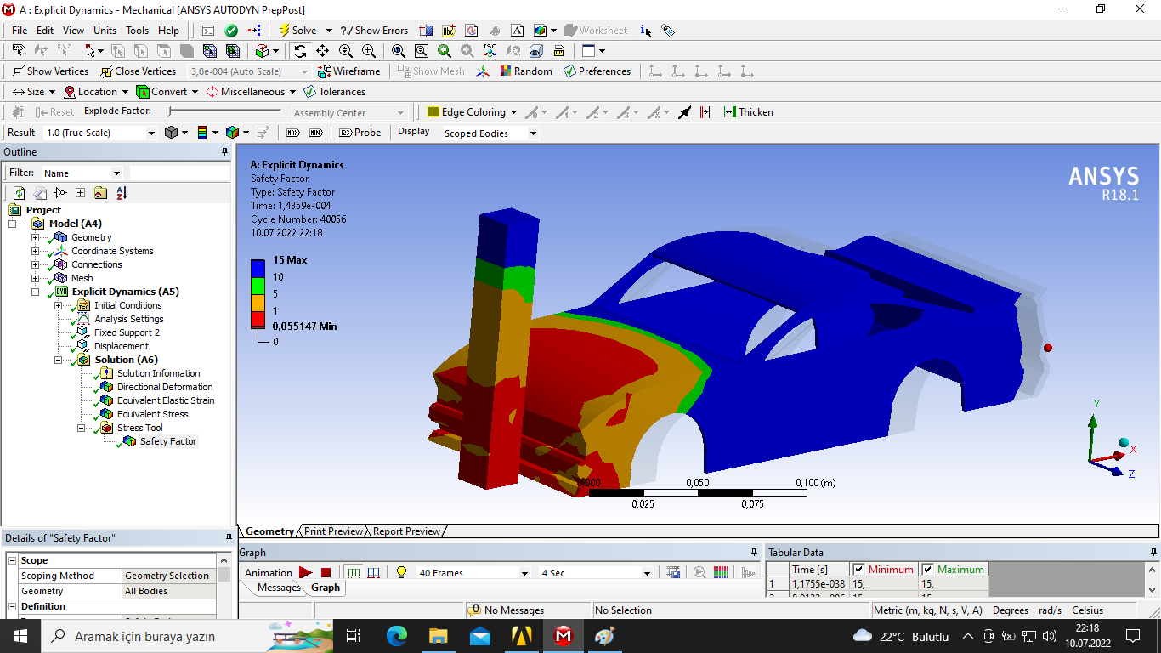Click the Maximum label toggle icon
The image size is (1161, 653).
pos(293,133)
